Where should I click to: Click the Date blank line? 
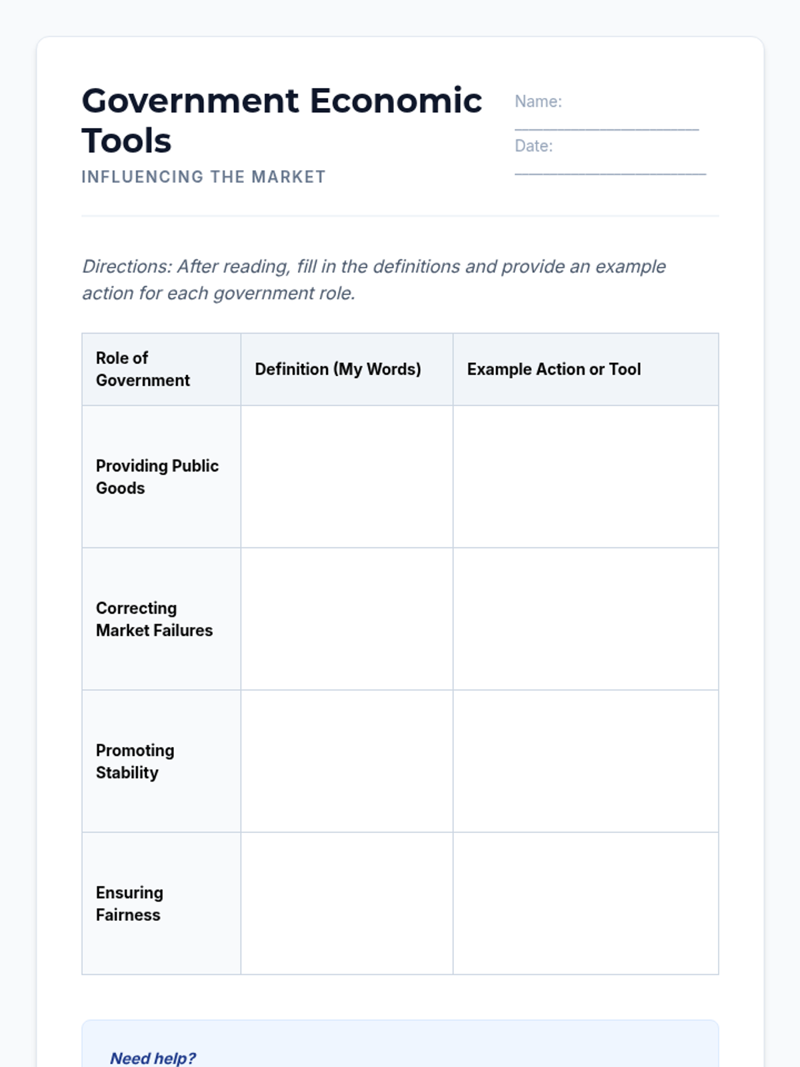[x=610, y=169]
